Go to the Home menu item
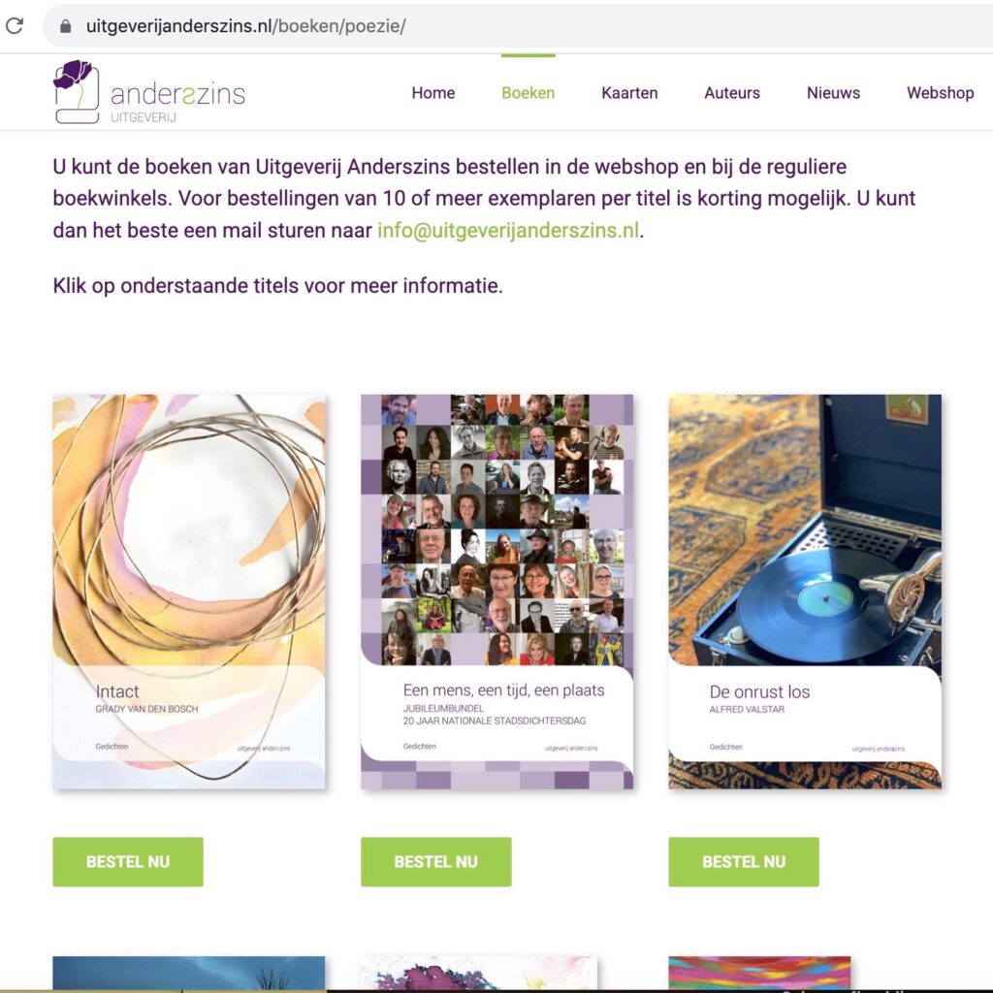 (x=433, y=92)
